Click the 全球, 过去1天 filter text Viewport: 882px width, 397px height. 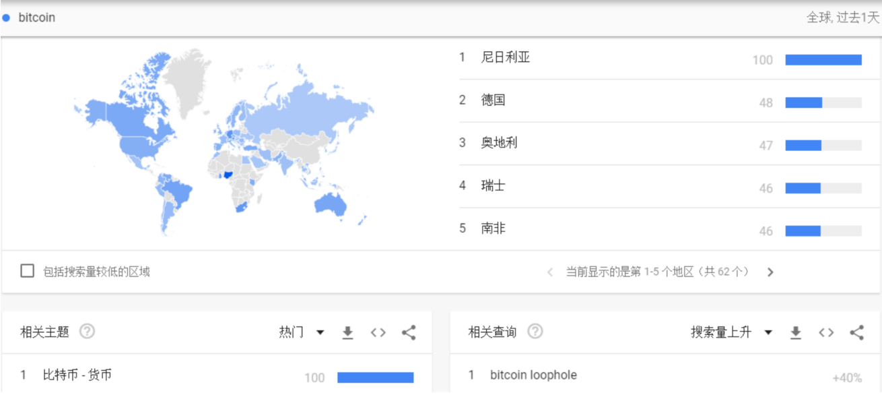coord(843,18)
